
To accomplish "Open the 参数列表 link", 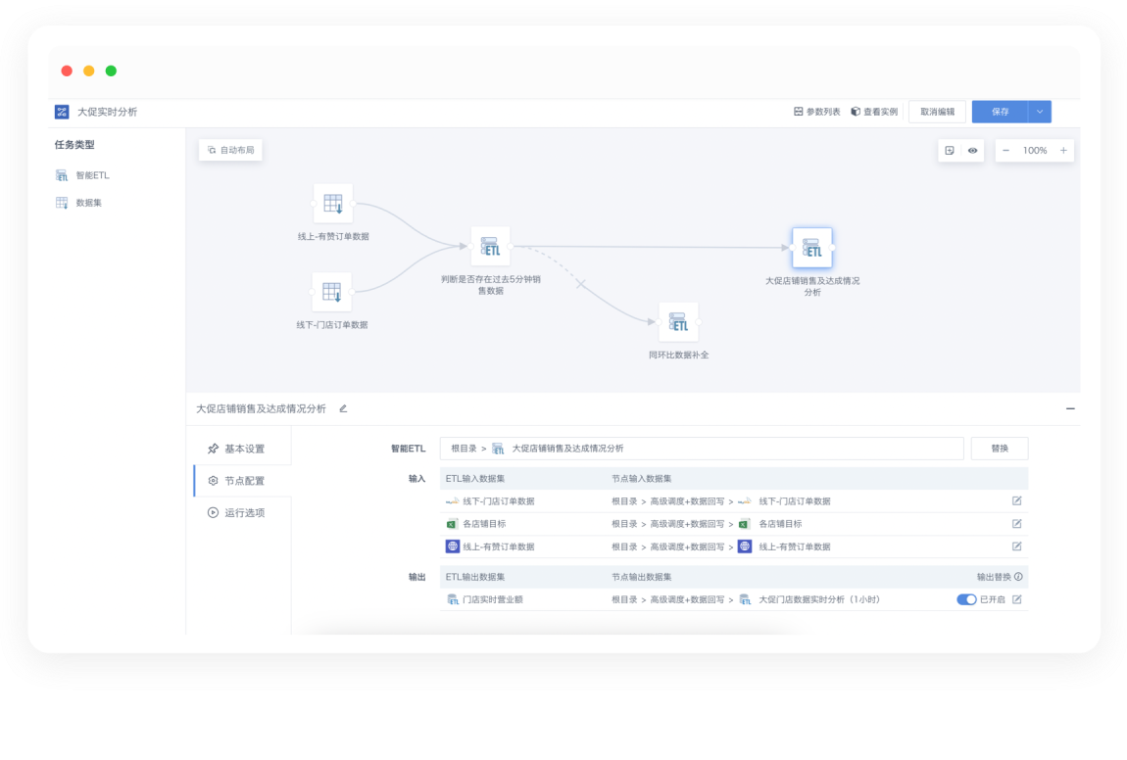I will coord(816,112).
